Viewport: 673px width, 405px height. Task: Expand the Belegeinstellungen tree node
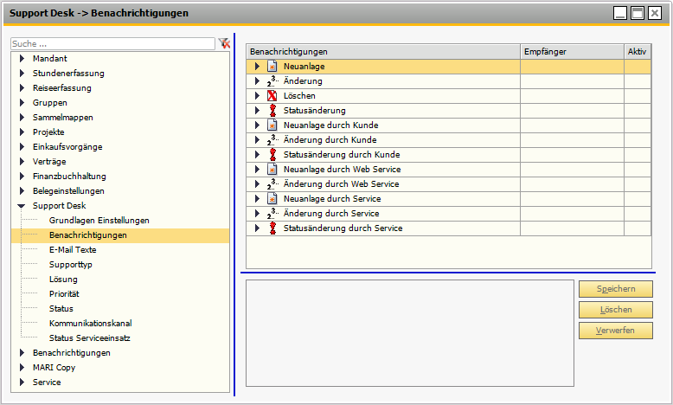click(22, 190)
